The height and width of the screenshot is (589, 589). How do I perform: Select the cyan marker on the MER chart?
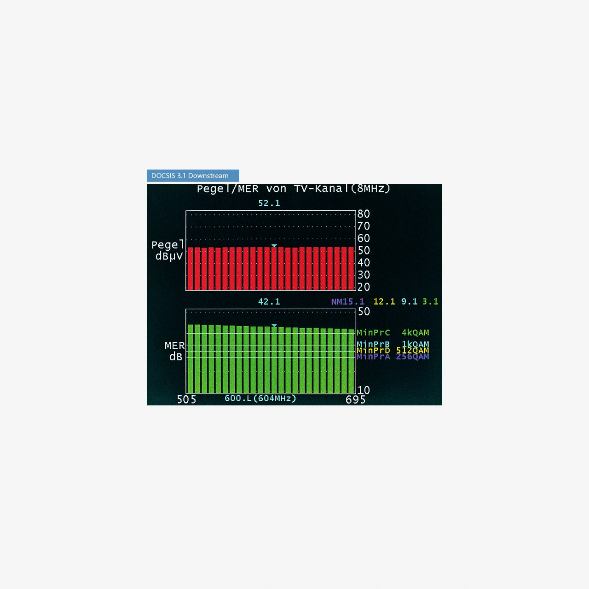coord(275,325)
